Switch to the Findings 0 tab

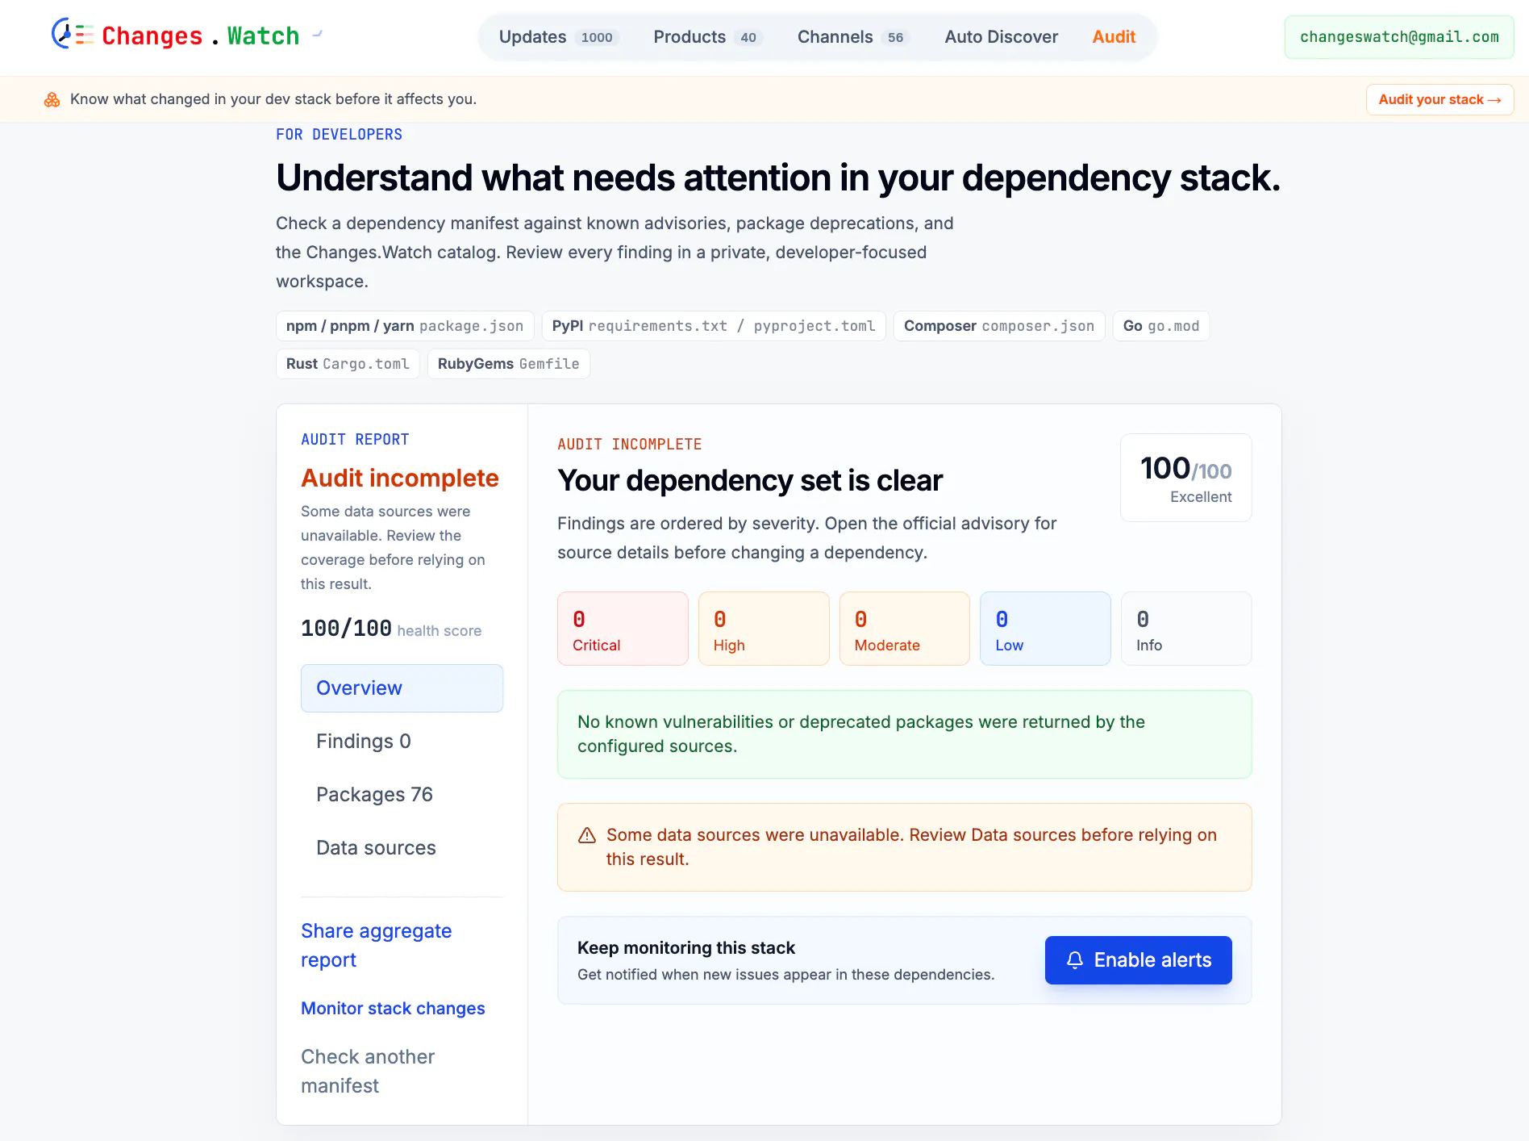pos(402,742)
